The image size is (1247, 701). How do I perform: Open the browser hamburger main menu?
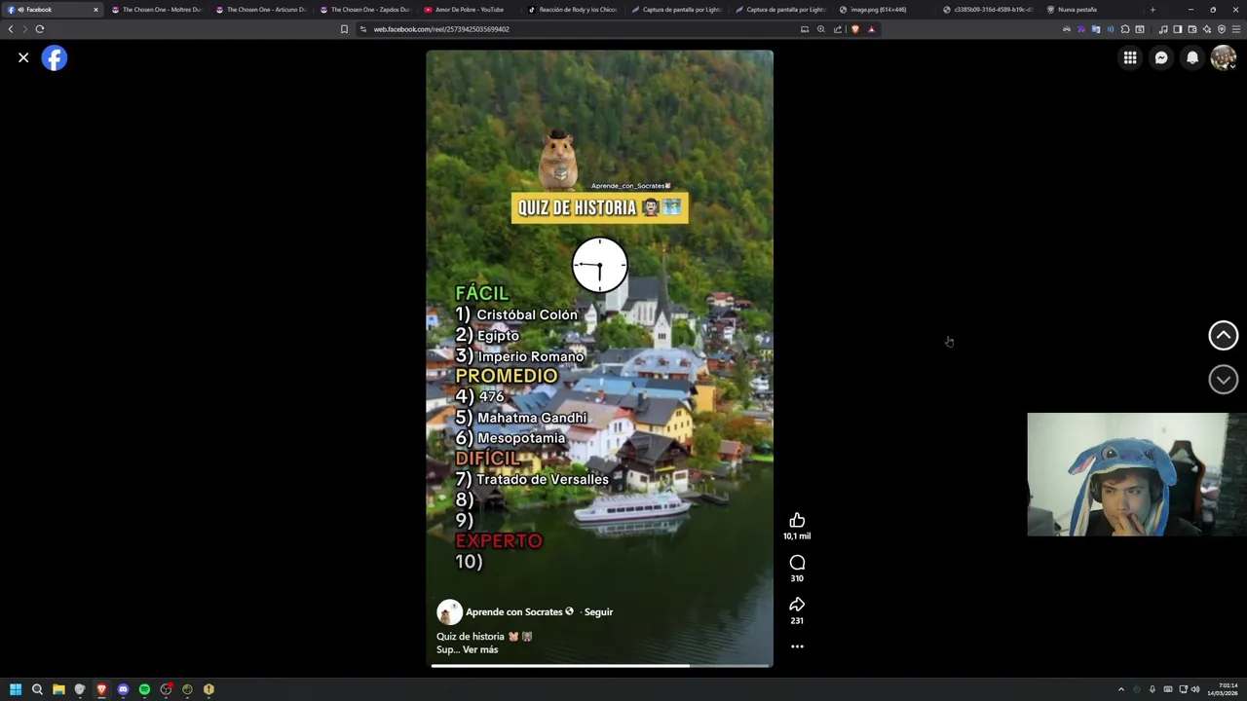point(1236,29)
